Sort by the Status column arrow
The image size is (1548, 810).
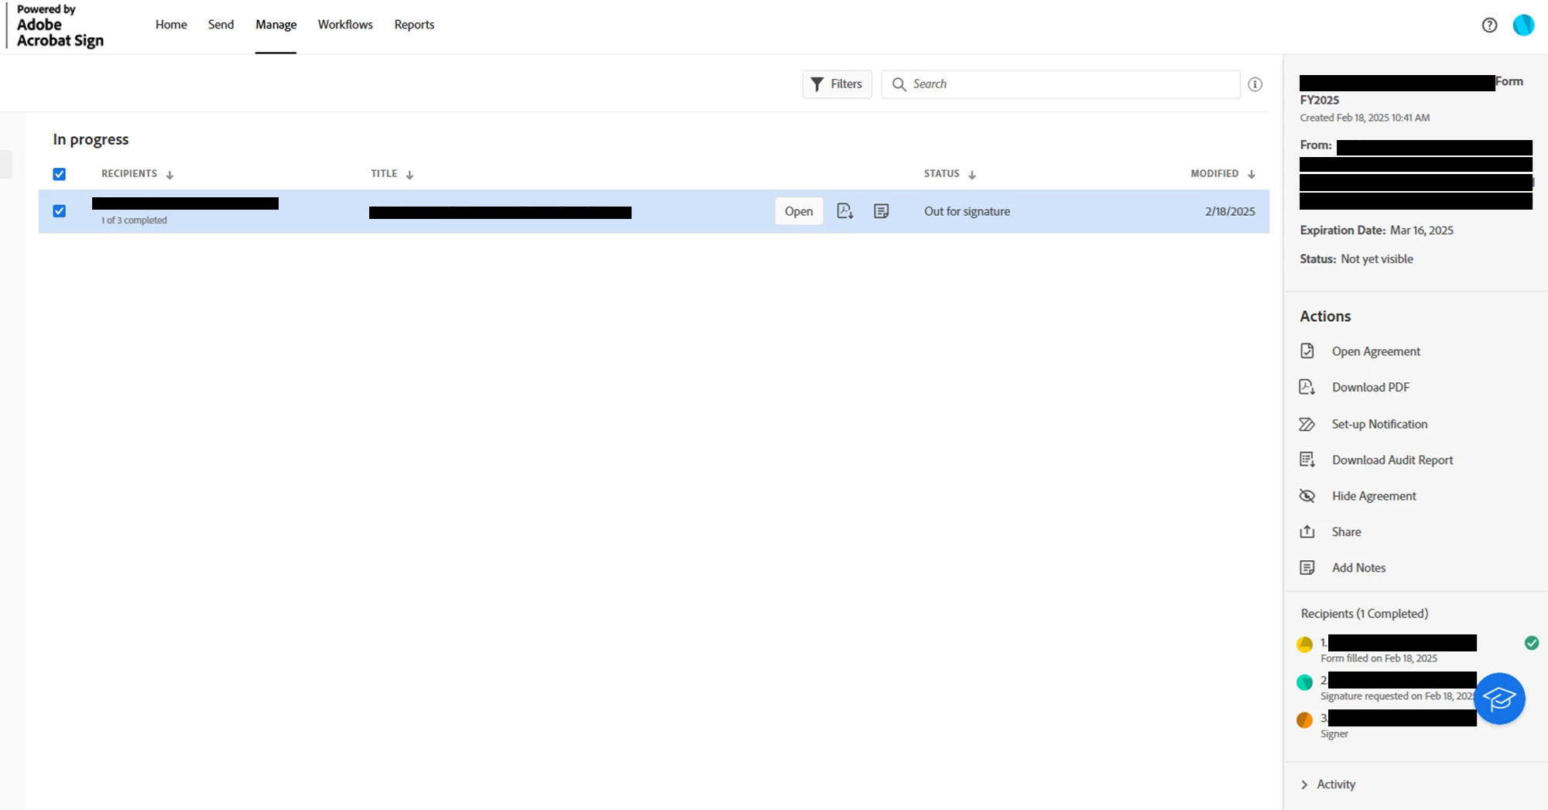pyautogui.click(x=972, y=175)
